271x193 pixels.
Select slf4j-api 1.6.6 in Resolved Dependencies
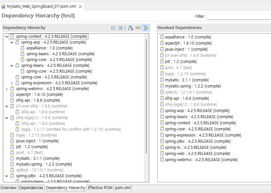tap(187, 98)
